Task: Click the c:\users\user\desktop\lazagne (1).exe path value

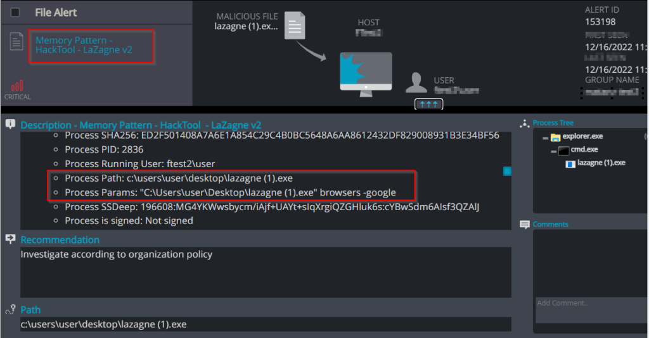Action: (103, 324)
